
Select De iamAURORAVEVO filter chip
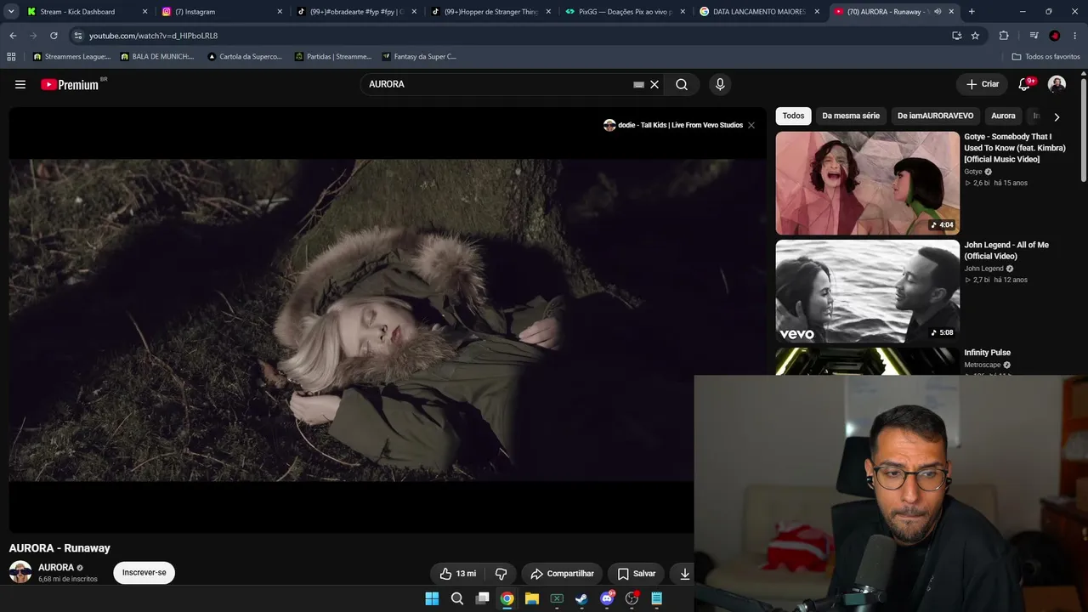936,116
